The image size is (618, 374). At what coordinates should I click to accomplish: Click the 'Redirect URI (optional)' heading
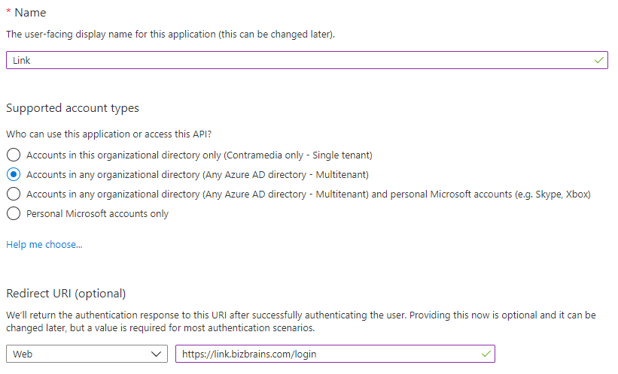tap(66, 293)
